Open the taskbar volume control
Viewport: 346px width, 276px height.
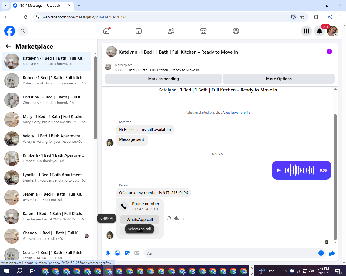(x=311, y=271)
